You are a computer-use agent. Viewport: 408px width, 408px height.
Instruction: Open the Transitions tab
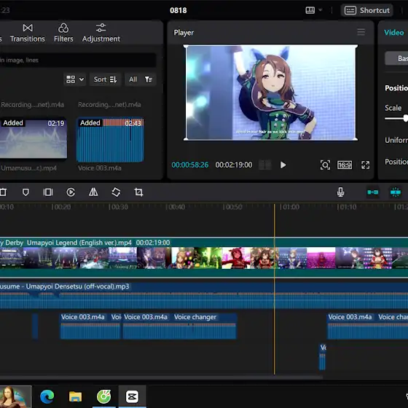[x=28, y=33]
